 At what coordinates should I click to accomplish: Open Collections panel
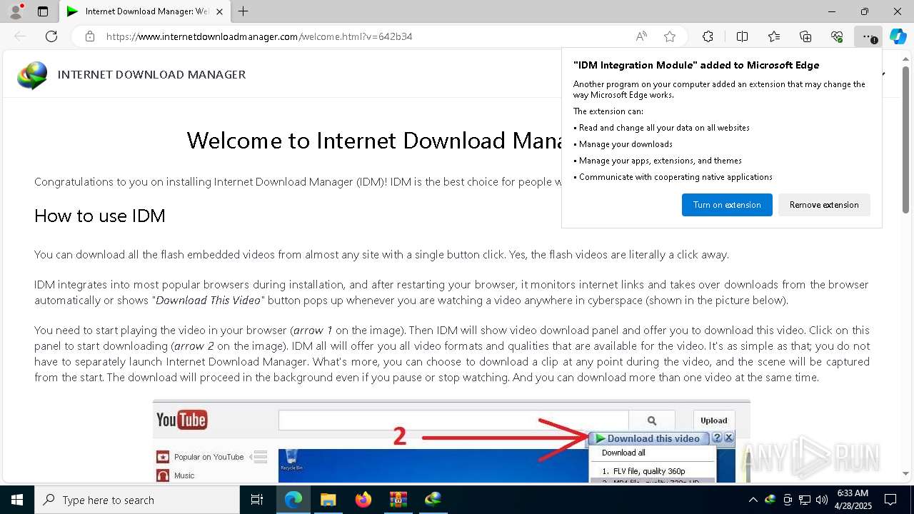(805, 36)
